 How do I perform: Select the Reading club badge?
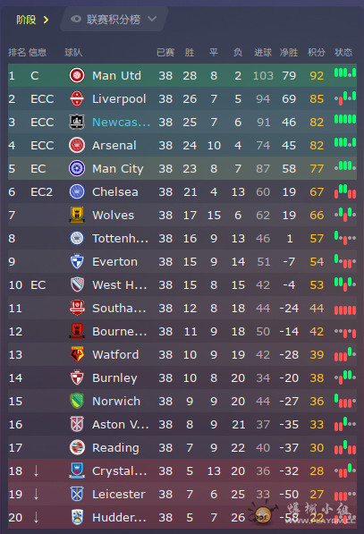pos(77,447)
